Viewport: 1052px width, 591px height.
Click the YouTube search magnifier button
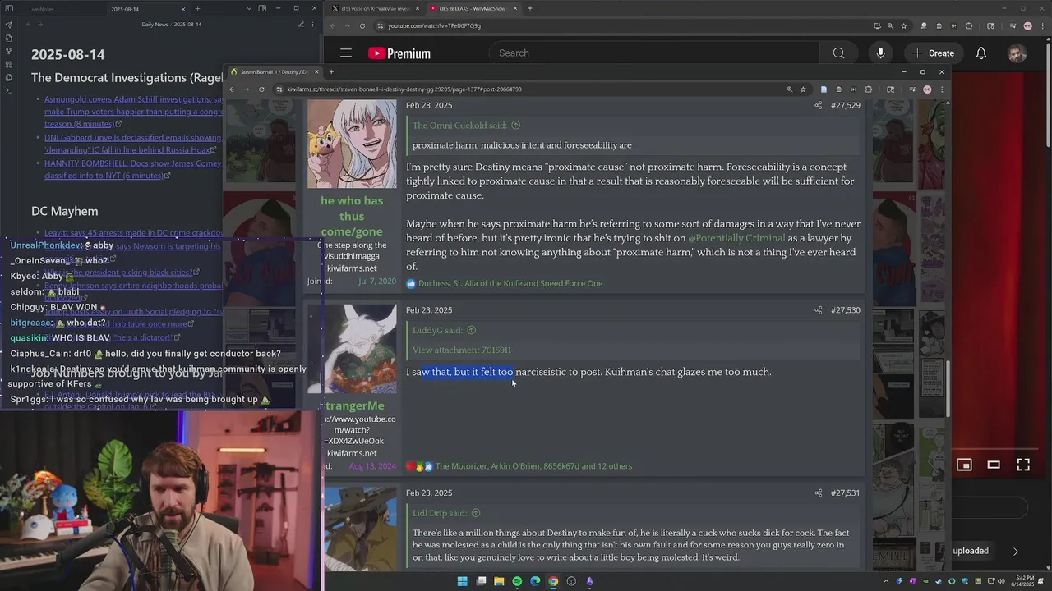(x=838, y=53)
